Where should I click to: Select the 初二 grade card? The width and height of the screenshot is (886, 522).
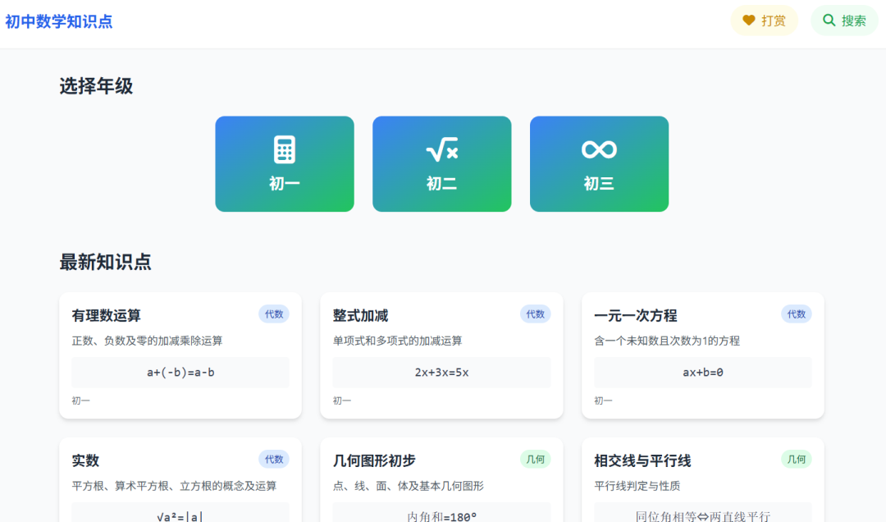[x=441, y=163]
